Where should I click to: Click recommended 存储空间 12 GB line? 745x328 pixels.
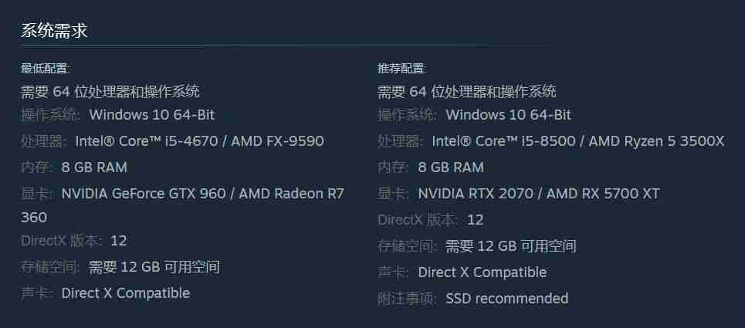pyautogui.click(x=476, y=246)
